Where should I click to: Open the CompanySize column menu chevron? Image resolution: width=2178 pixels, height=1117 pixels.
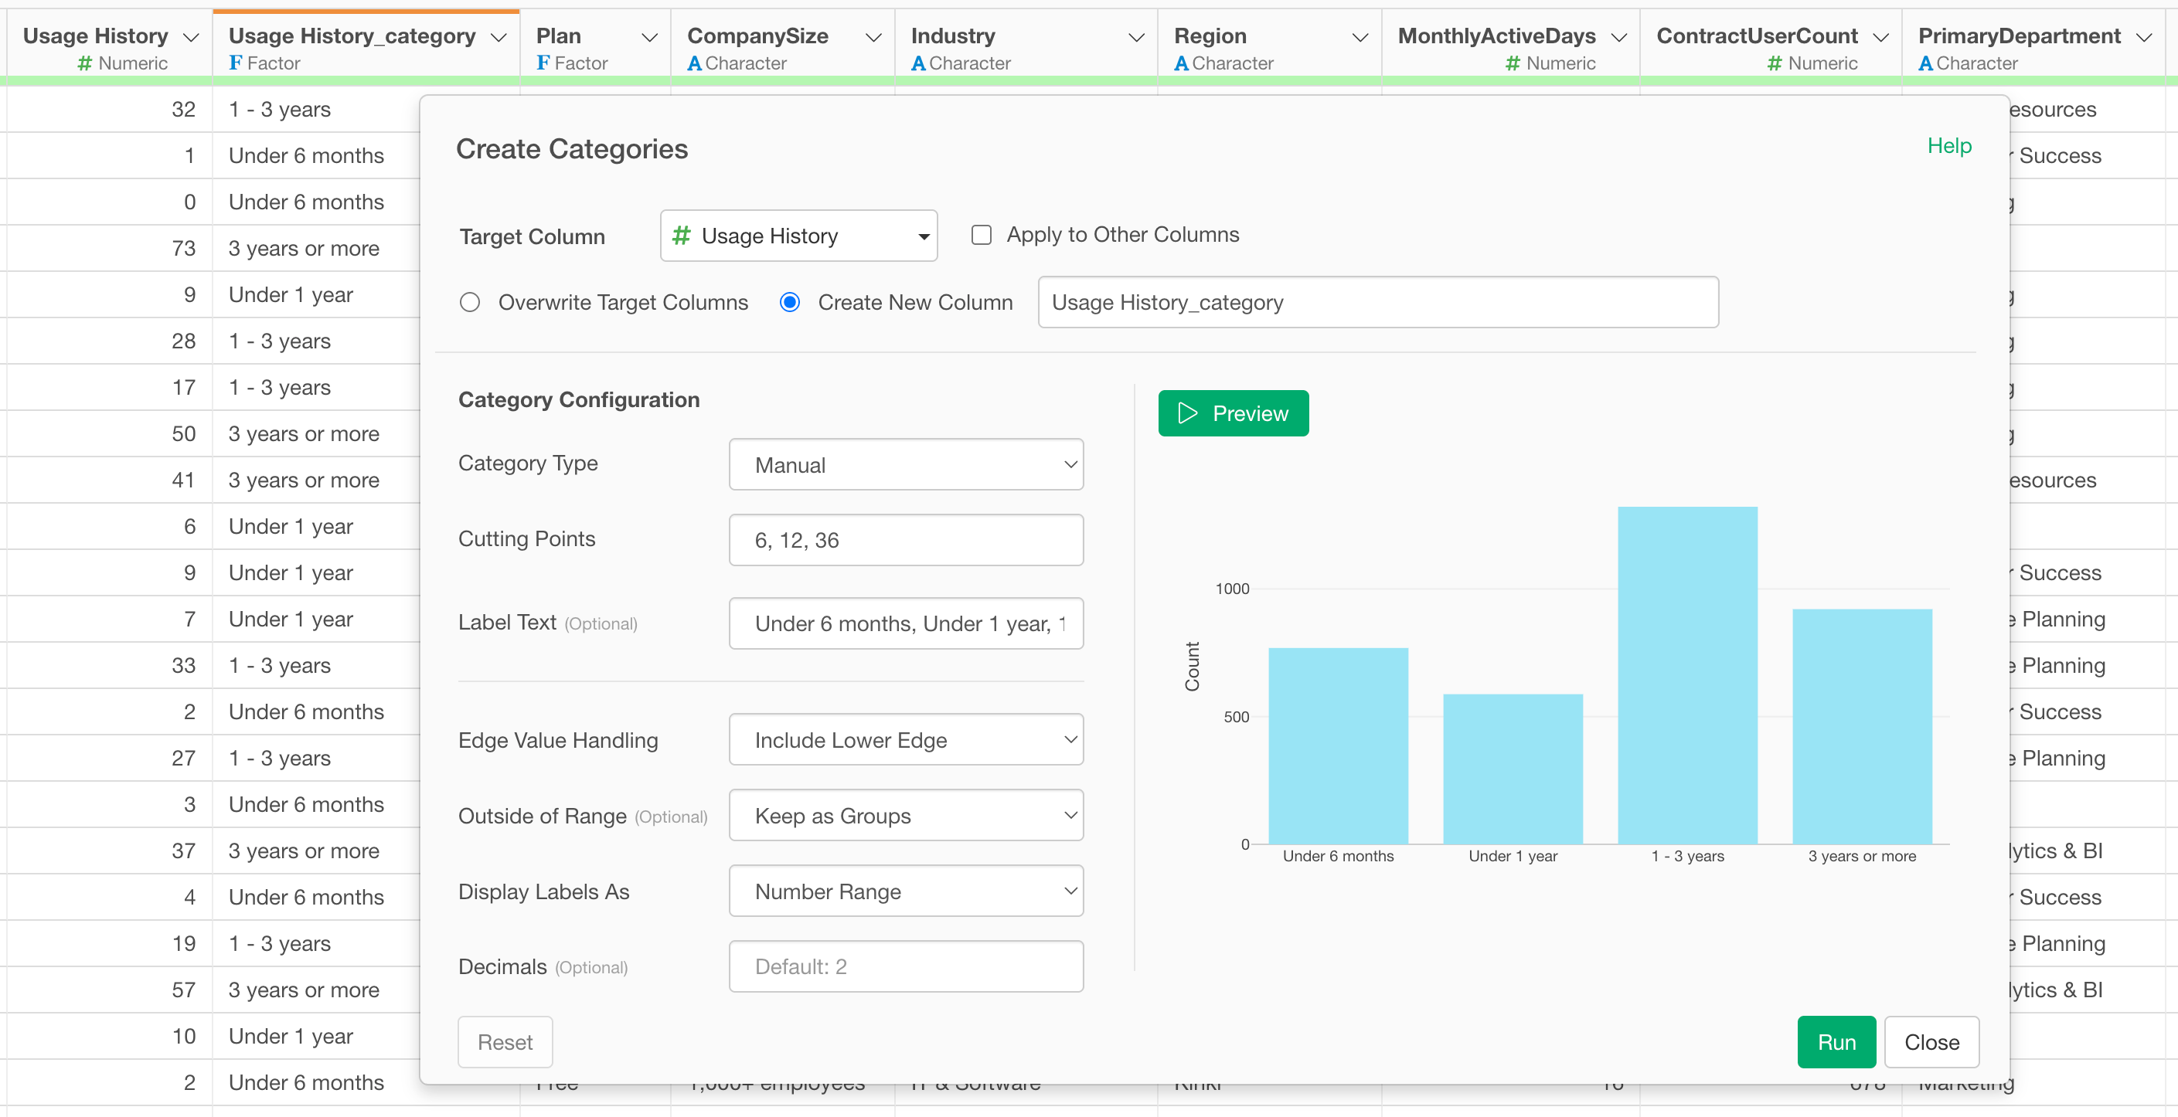point(873,37)
